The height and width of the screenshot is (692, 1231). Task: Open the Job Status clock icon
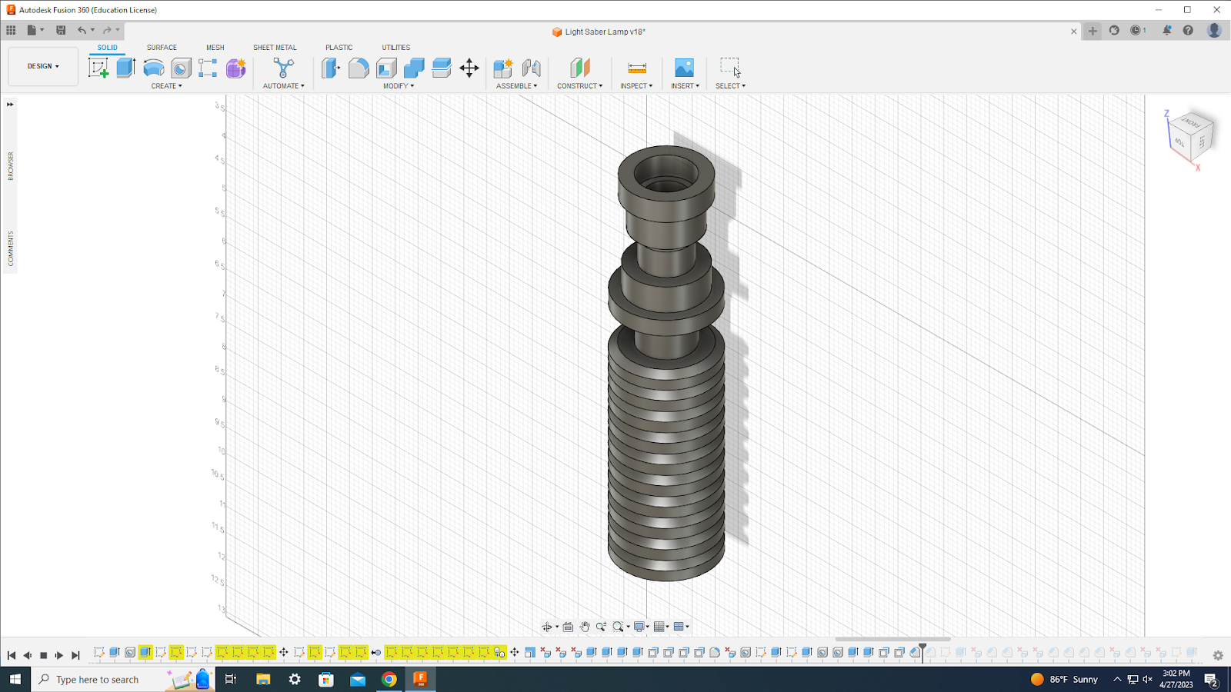(x=1136, y=30)
